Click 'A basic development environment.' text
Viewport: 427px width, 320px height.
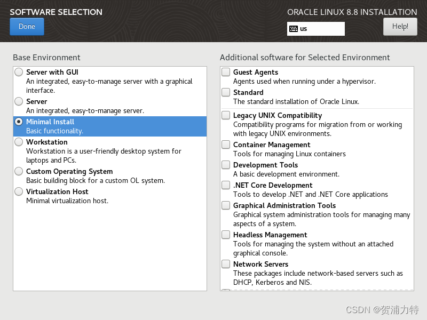[x=287, y=174]
